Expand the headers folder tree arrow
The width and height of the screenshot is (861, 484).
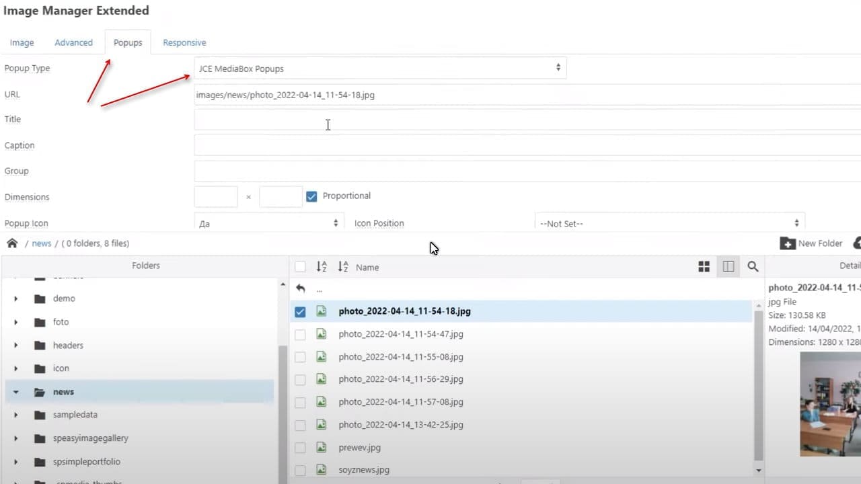point(16,346)
